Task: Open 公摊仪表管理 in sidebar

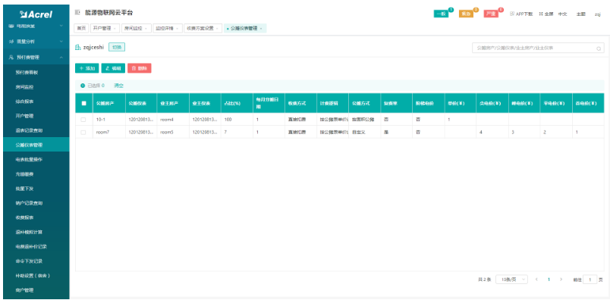Action: pyautogui.click(x=36, y=145)
